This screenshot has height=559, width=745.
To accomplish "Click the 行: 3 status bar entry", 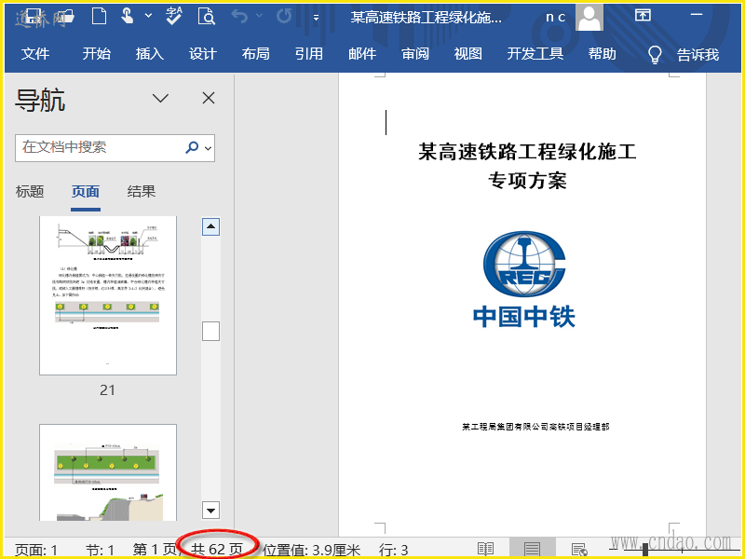I will pos(393,550).
